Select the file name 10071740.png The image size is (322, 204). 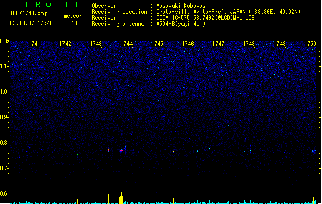pyautogui.click(x=29, y=14)
